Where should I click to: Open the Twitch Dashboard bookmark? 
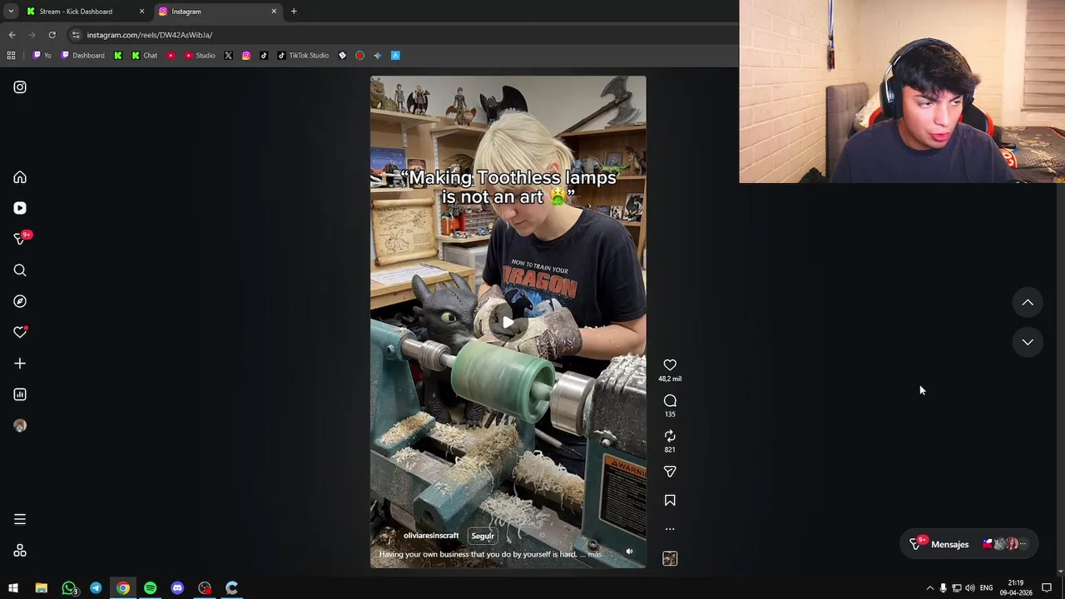pyautogui.click(x=82, y=56)
